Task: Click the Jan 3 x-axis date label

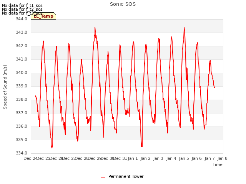Action: (158, 158)
